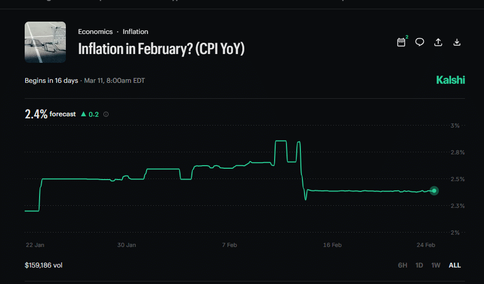The image size is (484, 284).
Task: Open the Economics category link
Action: [x=95, y=32]
